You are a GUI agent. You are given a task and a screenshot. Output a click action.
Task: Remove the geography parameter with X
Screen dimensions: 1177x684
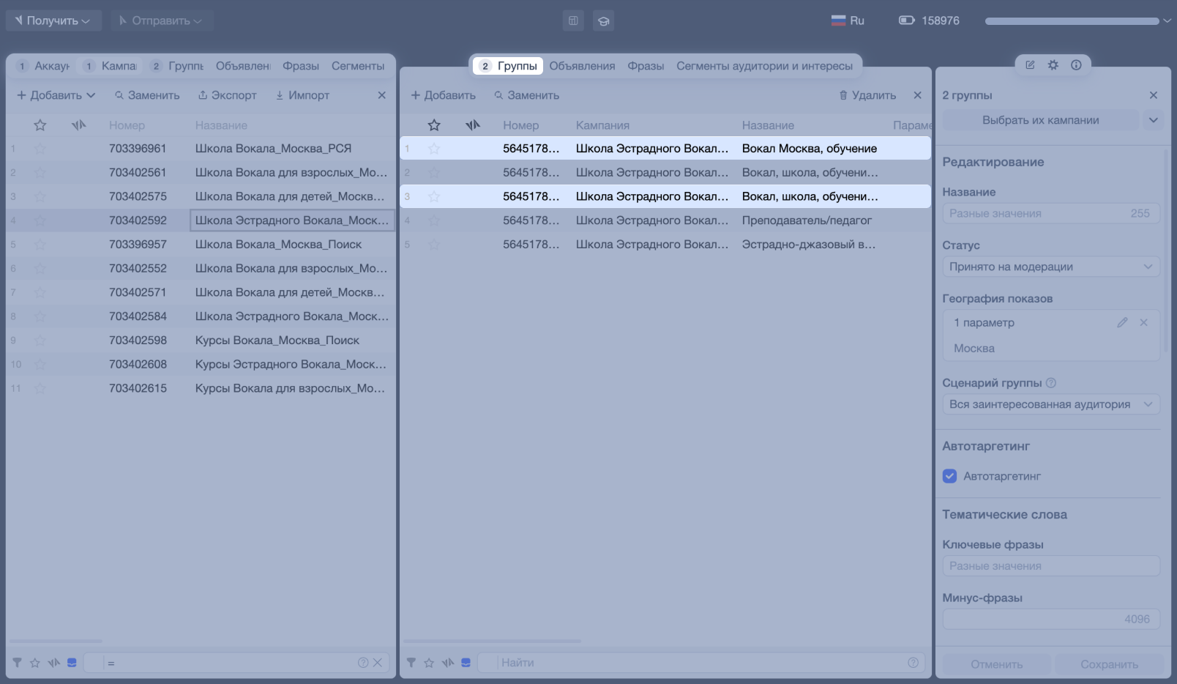(x=1144, y=322)
